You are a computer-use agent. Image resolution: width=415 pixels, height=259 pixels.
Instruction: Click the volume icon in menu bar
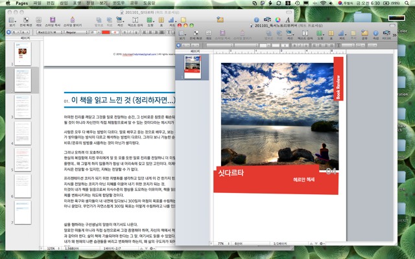(331, 3)
